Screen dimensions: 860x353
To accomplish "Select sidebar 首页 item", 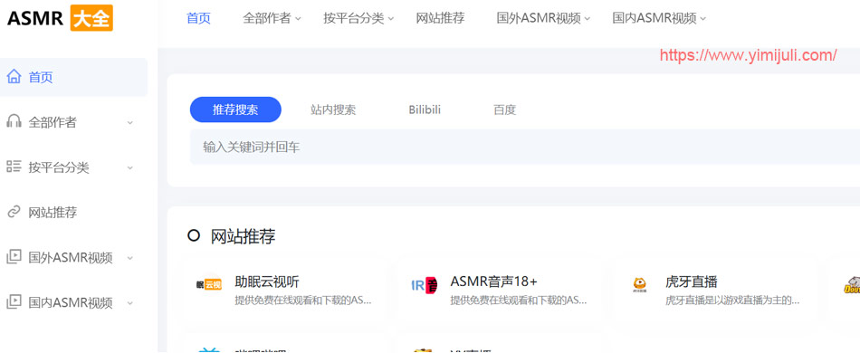I will [73, 77].
